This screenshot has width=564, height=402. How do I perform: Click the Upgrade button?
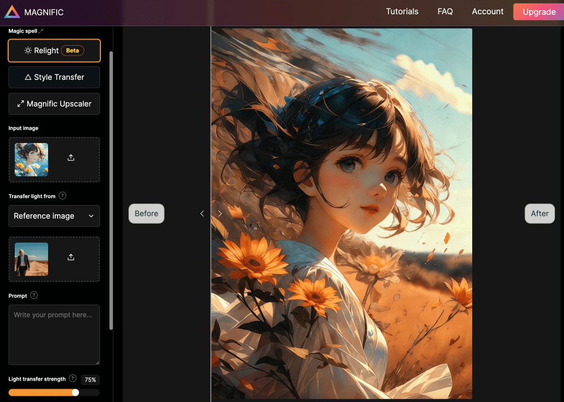coord(539,12)
